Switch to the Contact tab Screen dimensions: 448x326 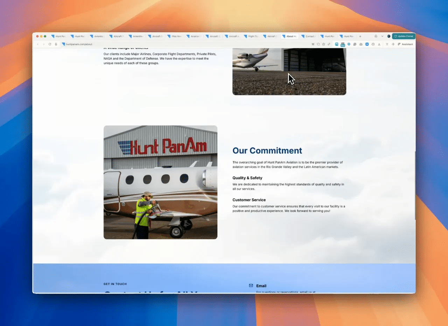[x=309, y=36]
